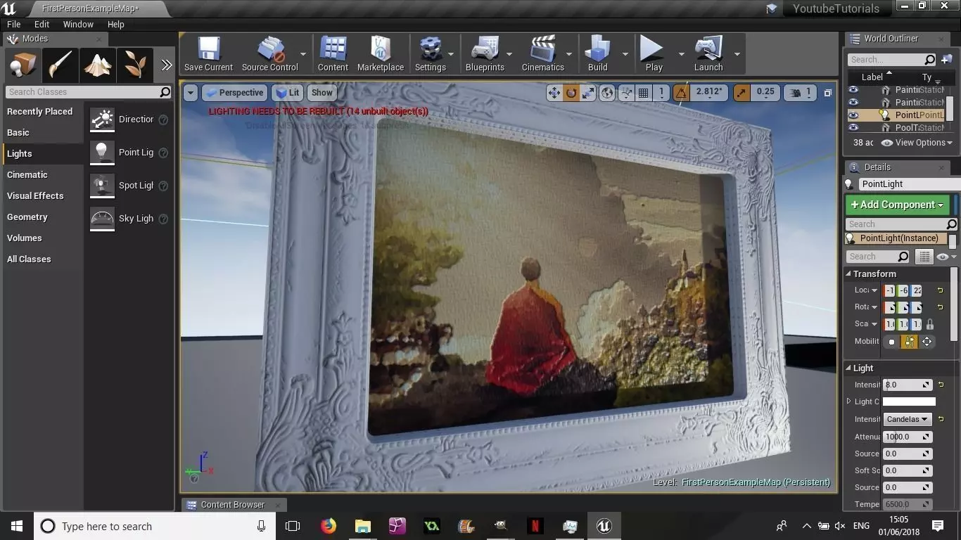Select the Paint mode brush icon
Viewport: 961px width, 540px height.
click(61, 66)
